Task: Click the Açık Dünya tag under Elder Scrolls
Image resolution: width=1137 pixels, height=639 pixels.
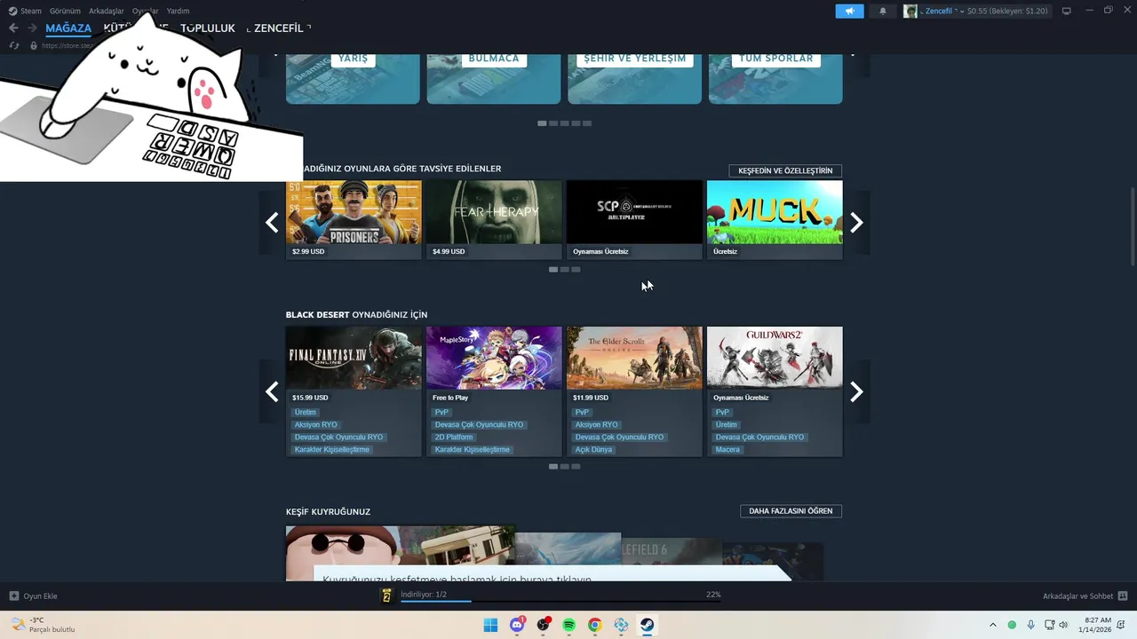Action: click(594, 449)
